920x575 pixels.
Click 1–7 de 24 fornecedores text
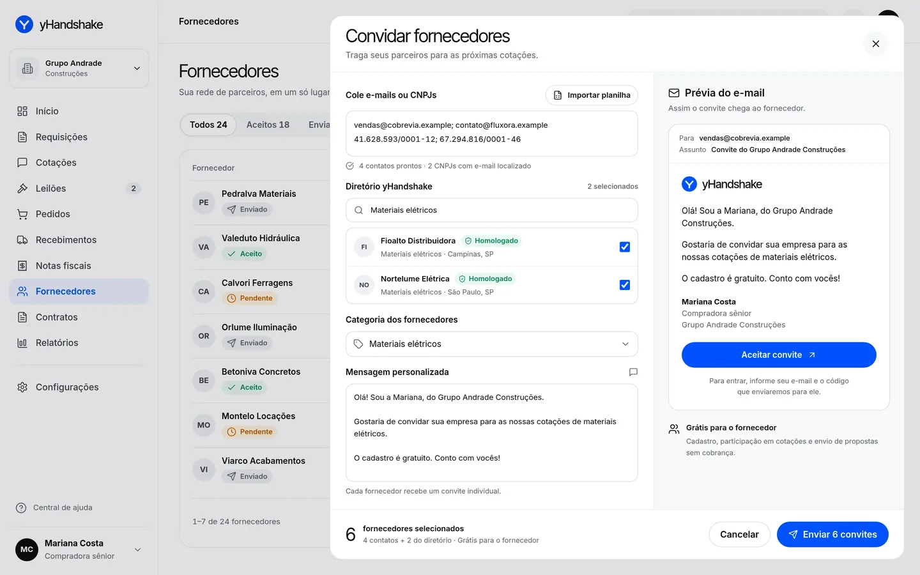tap(236, 522)
